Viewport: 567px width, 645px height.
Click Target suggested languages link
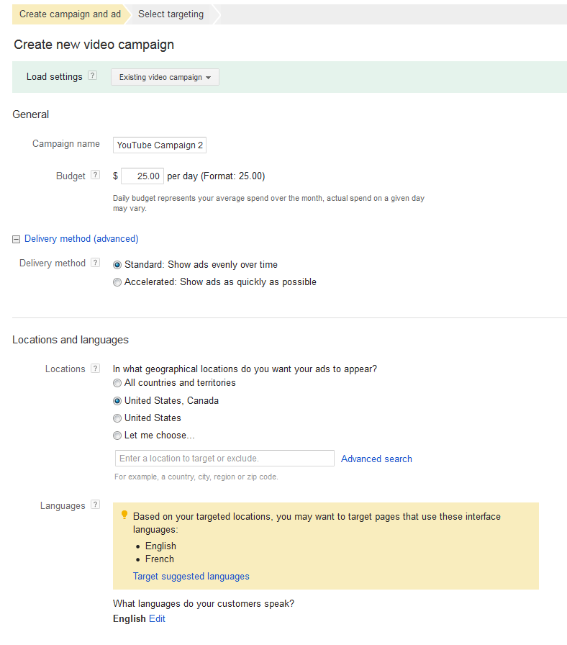(x=191, y=577)
